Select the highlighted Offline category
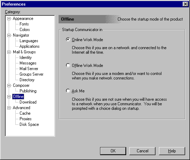 point(18,97)
